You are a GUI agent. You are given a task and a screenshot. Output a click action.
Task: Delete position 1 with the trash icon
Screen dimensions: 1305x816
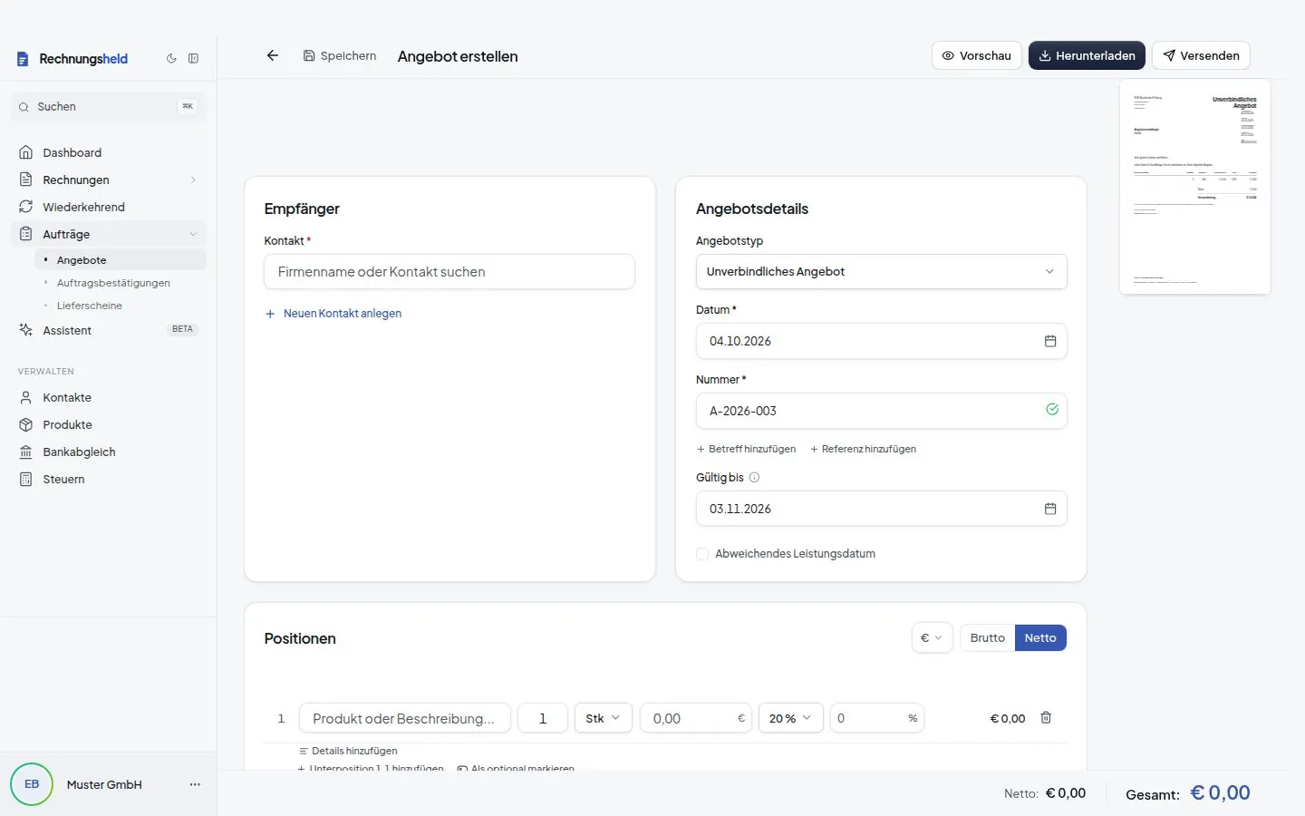[x=1046, y=717]
